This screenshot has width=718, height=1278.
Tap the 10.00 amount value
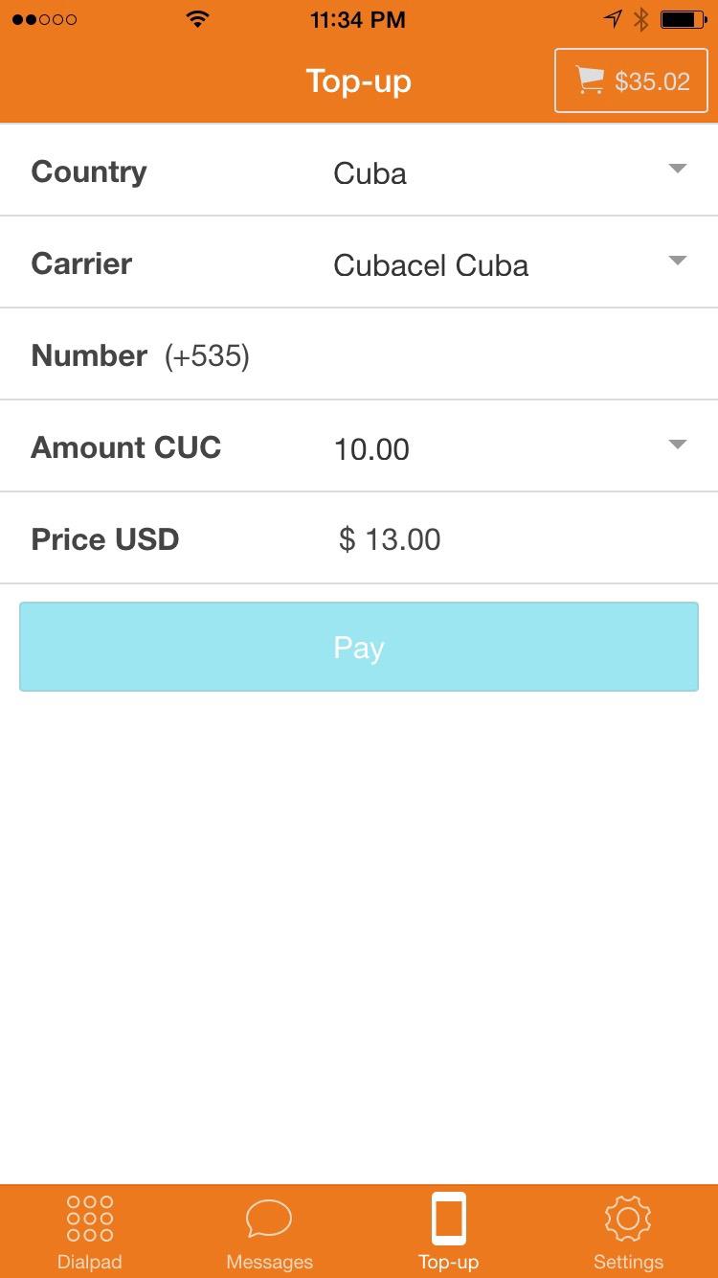click(371, 449)
